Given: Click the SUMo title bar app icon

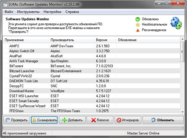Looking at the screenshot, I should 5,5.
